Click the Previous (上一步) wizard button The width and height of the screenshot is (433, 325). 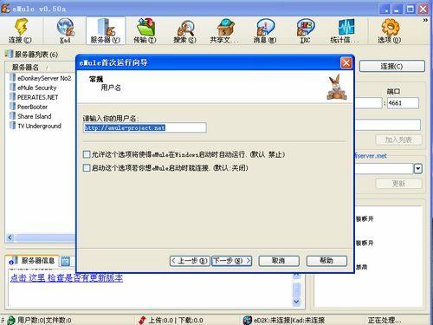coord(190,261)
